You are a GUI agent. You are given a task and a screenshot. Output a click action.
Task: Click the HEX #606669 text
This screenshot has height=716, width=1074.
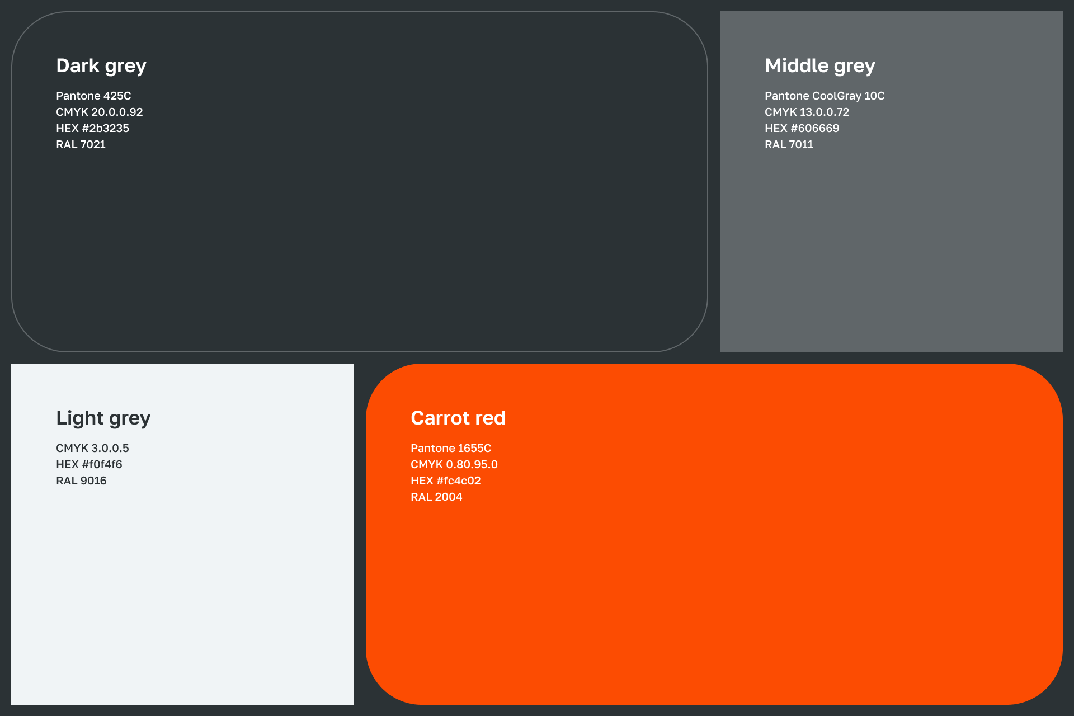(802, 128)
